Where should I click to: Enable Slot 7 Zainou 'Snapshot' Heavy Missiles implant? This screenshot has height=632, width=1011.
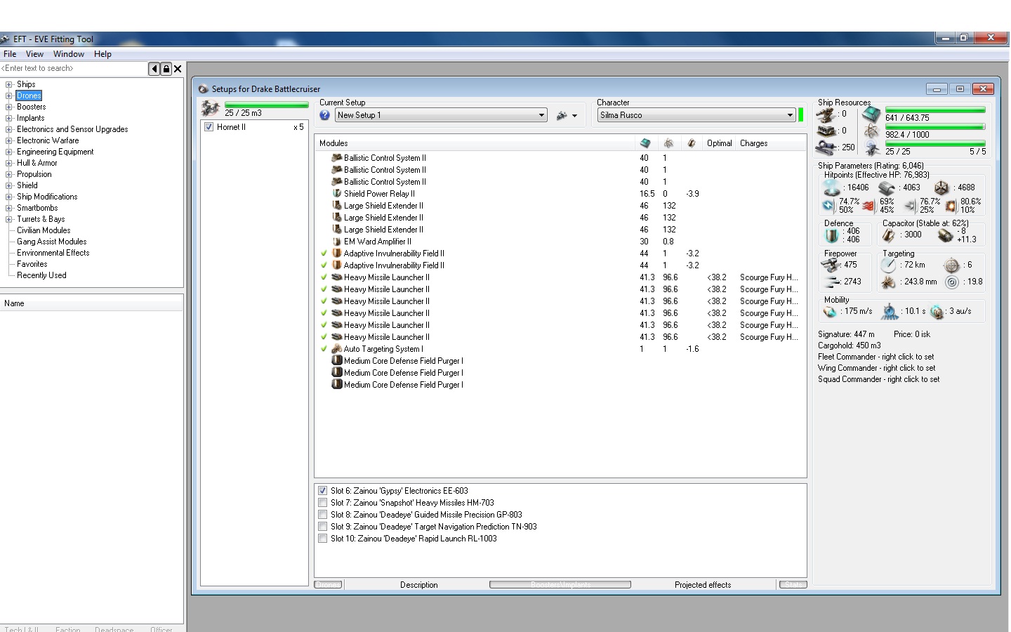point(322,503)
